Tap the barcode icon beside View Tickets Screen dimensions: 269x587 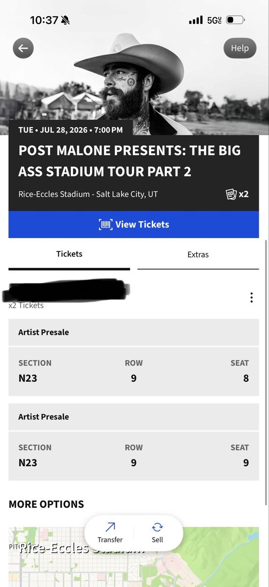coord(105,225)
